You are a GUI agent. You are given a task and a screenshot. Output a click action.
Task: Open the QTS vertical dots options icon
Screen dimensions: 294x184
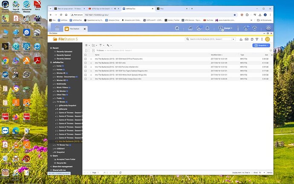click(x=238, y=28)
